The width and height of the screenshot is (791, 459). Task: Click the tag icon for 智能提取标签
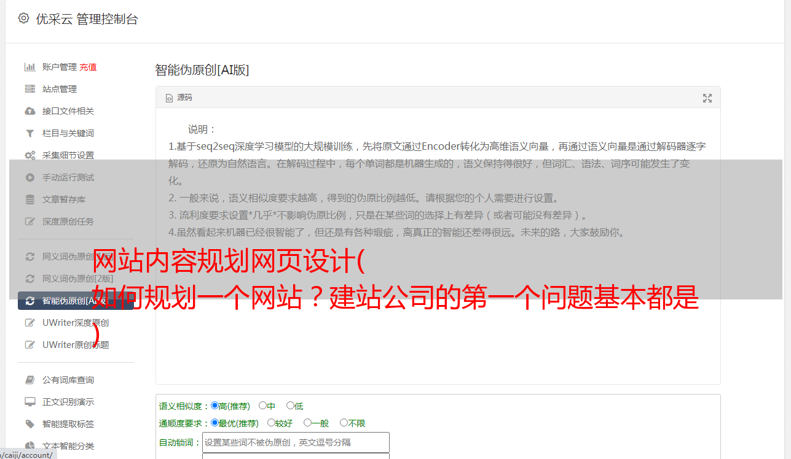pos(30,424)
